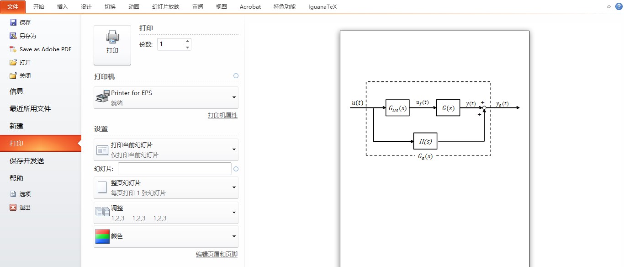This screenshot has width=624, height=267.
Task: Click the Exit (退出) icon
Action: click(x=13, y=207)
